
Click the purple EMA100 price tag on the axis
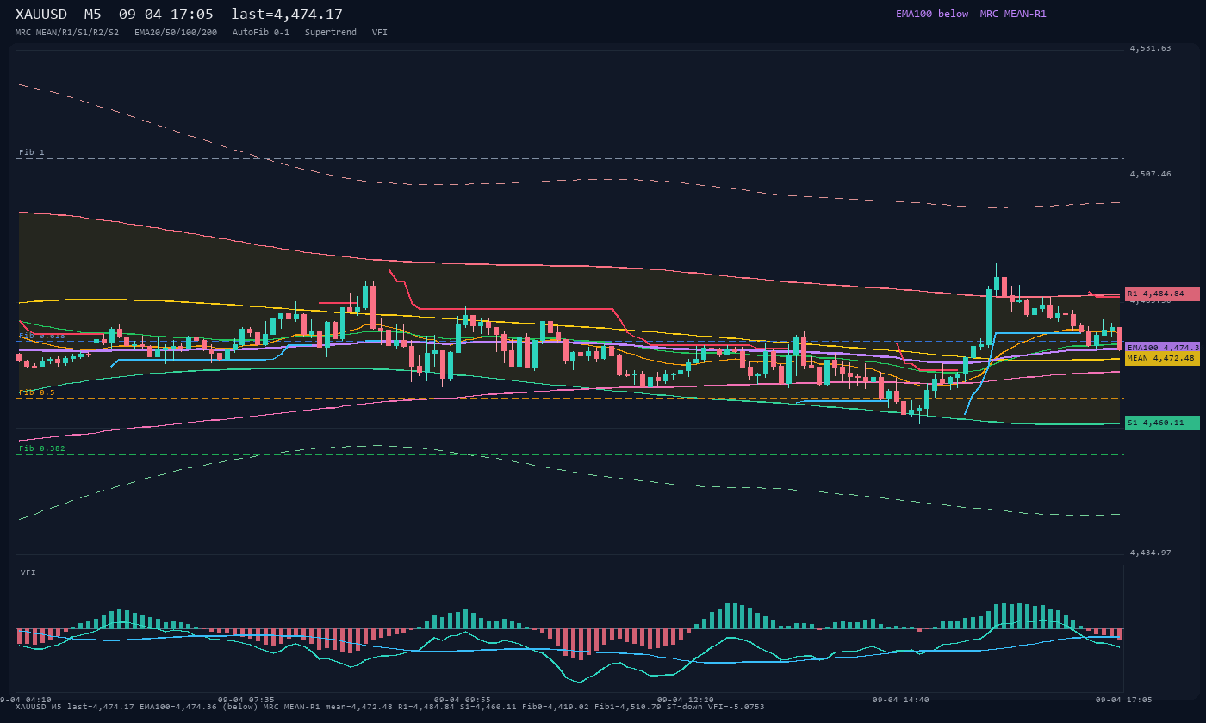pyautogui.click(x=1162, y=348)
